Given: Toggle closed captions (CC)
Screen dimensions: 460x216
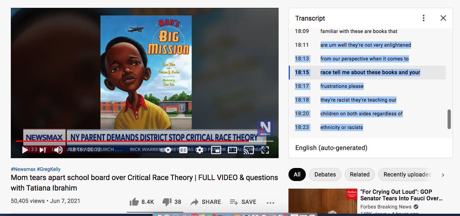Looking at the screenshot, I should pyautogui.click(x=183, y=150).
